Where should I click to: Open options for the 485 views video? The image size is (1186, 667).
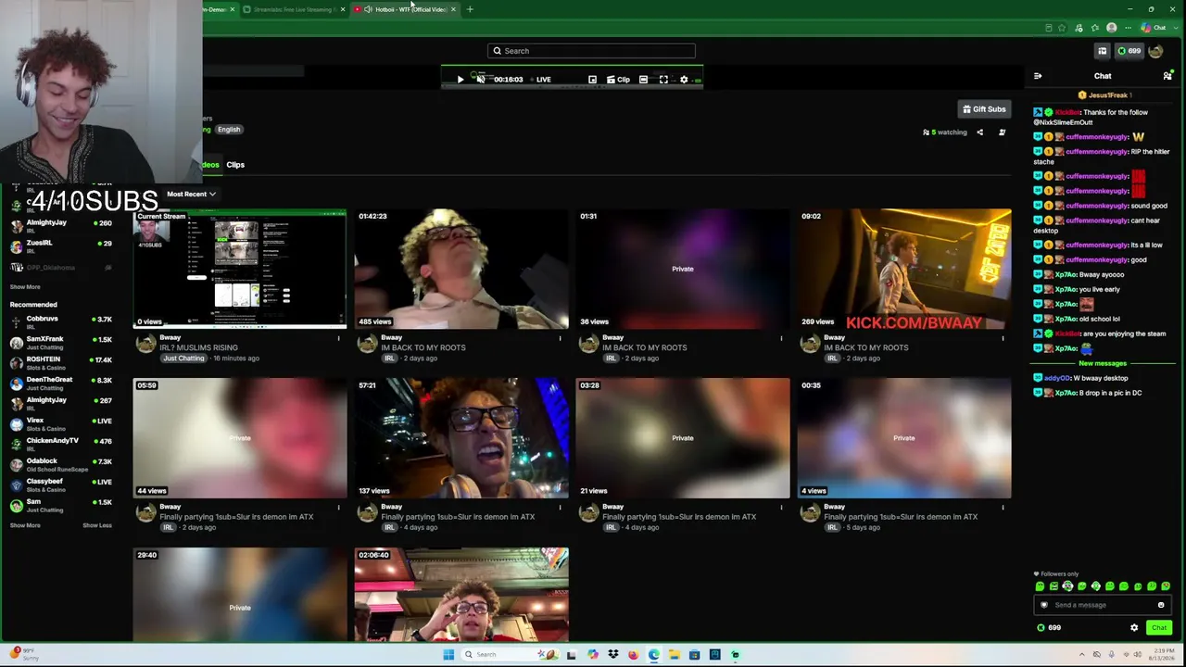[x=560, y=338]
